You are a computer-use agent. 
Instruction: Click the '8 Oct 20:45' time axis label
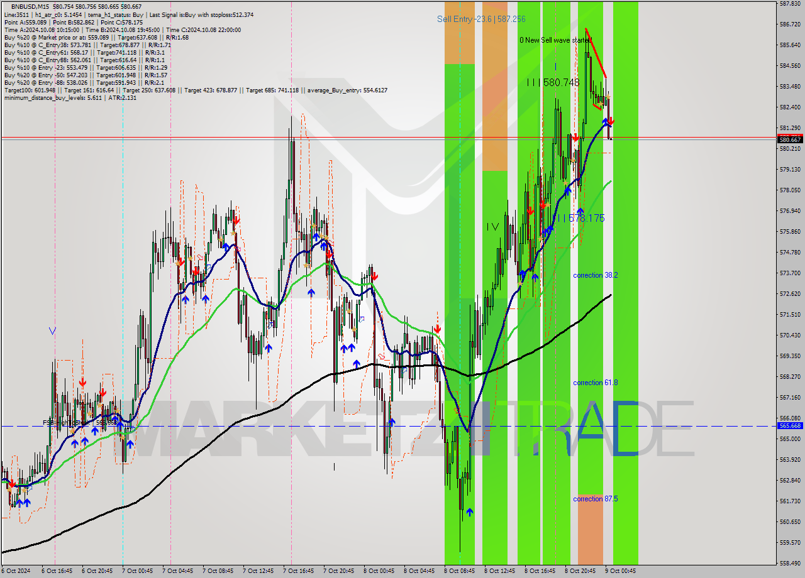[x=580, y=571]
